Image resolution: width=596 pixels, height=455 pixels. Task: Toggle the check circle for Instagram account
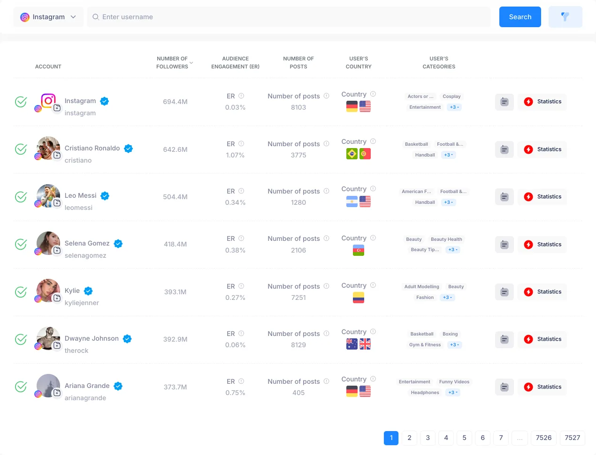21,102
